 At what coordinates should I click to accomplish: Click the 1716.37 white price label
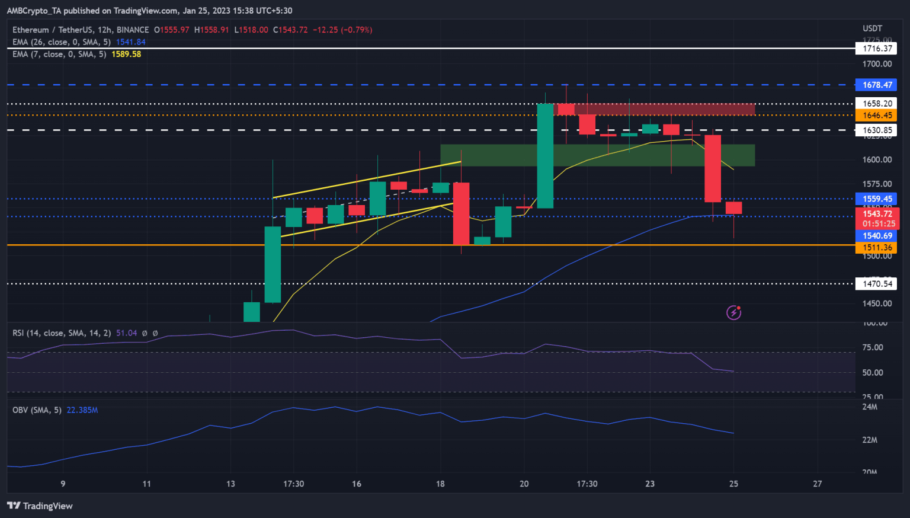click(876, 49)
